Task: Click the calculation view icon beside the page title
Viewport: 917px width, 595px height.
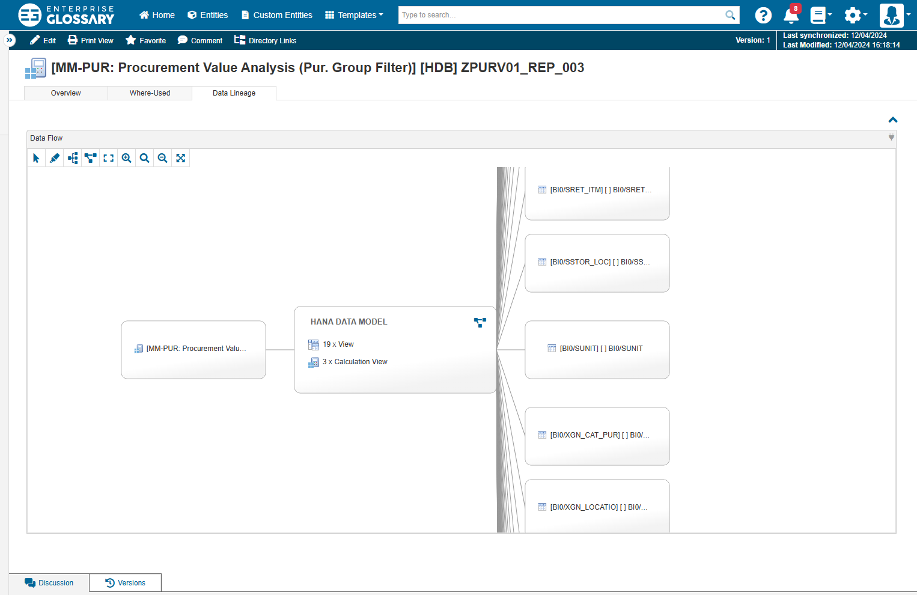Action: coord(35,69)
